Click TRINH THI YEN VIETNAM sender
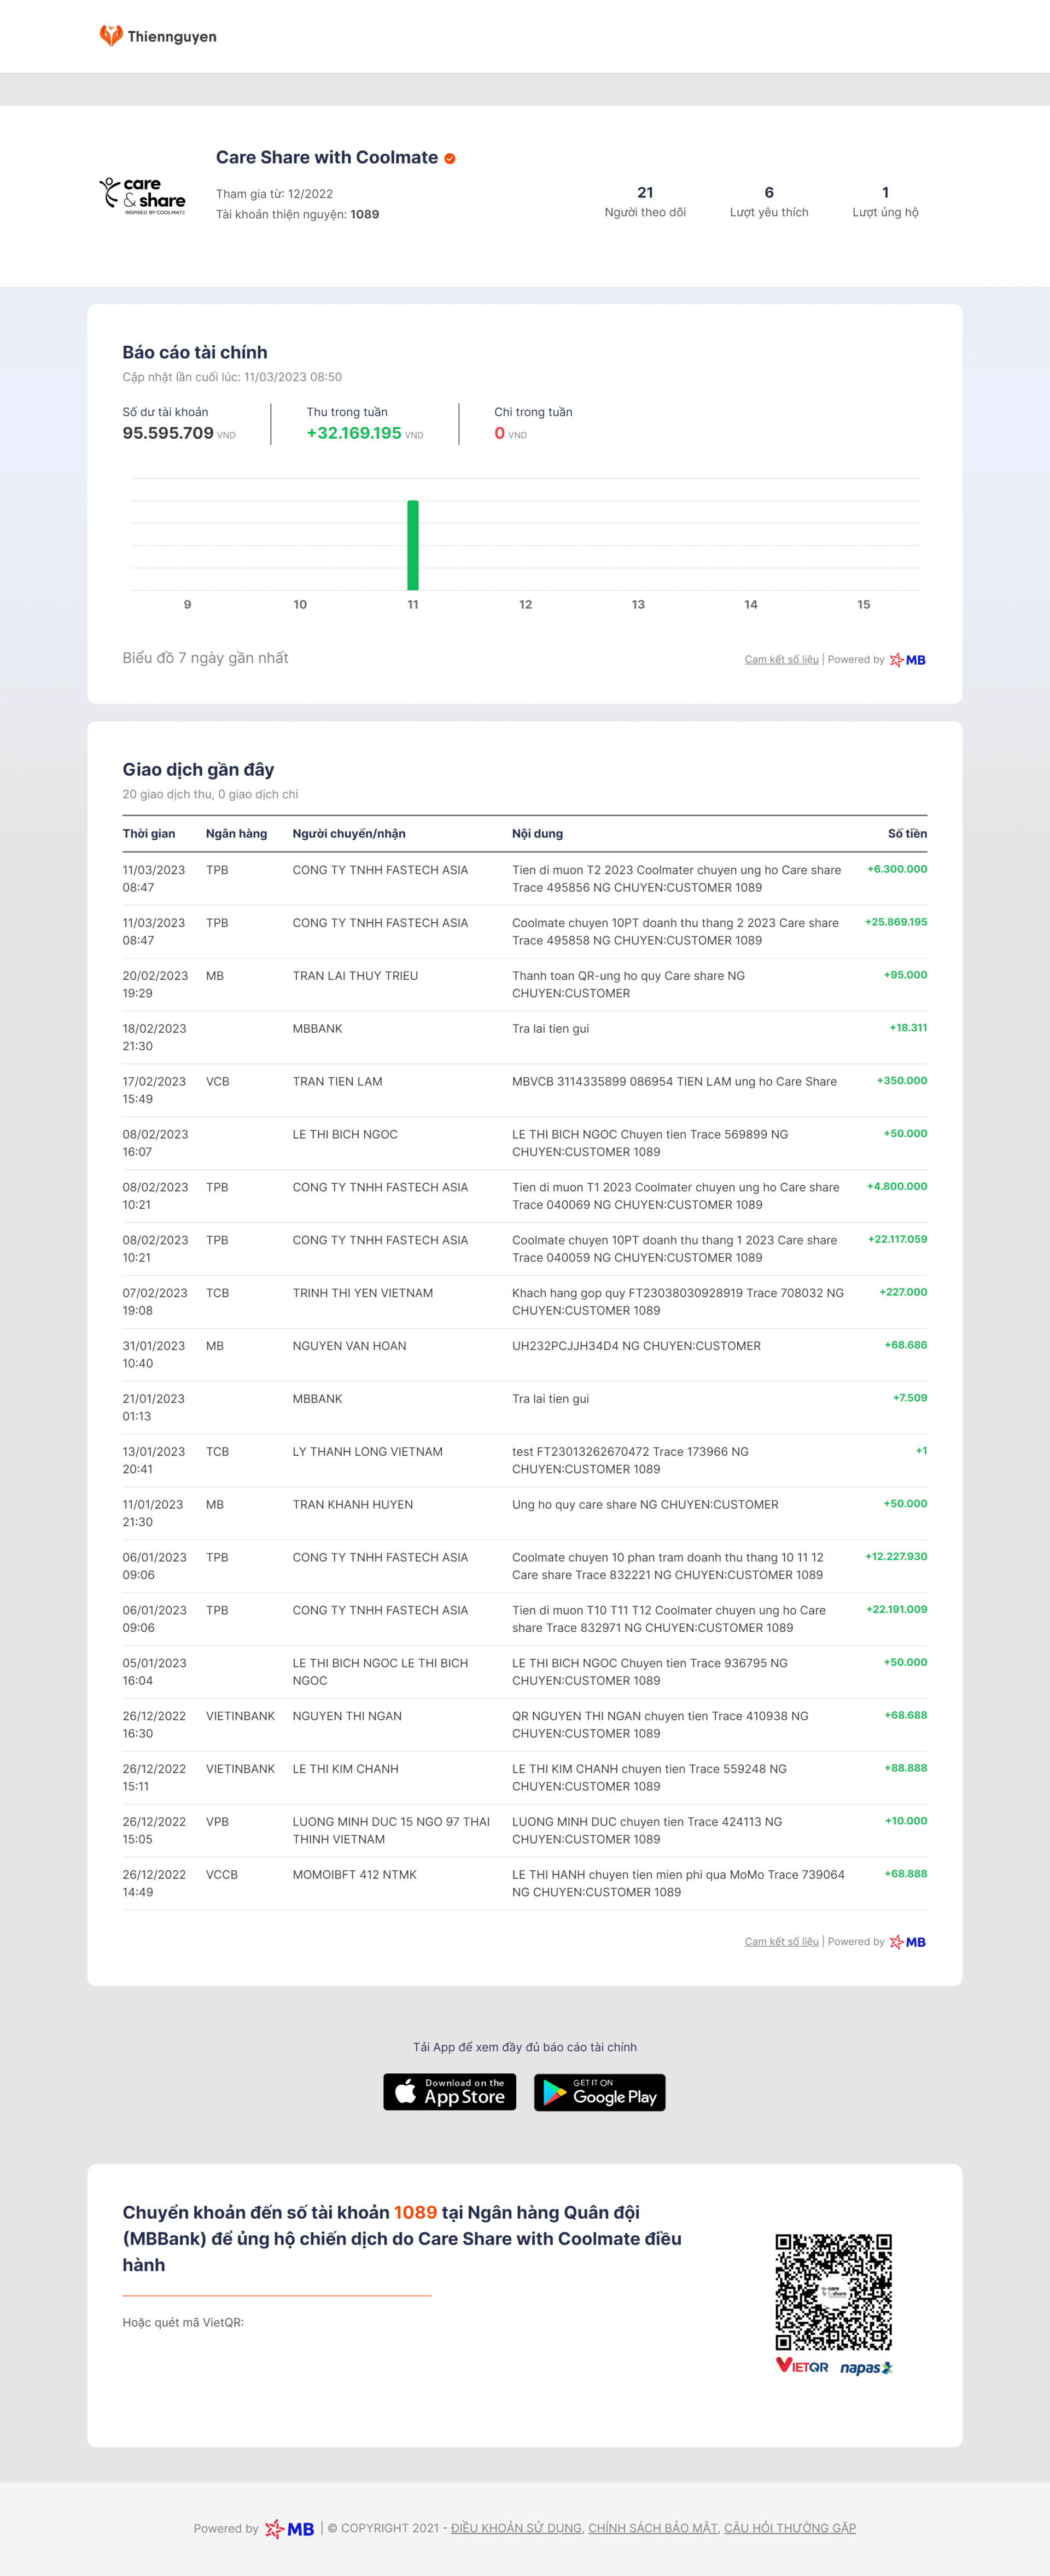This screenshot has height=2576, width=1050. [362, 1293]
